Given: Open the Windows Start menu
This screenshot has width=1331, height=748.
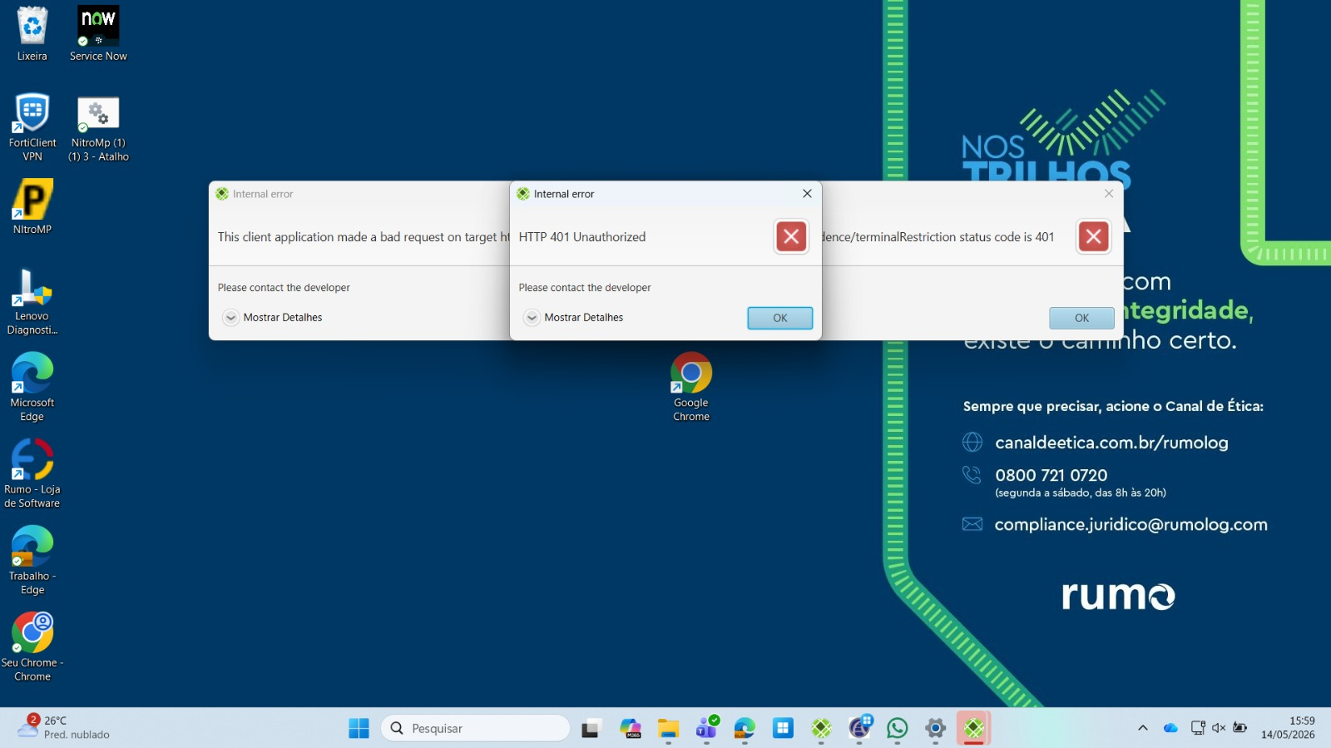Looking at the screenshot, I should pyautogui.click(x=359, y=728).
